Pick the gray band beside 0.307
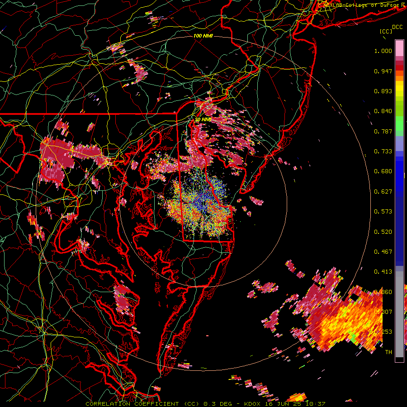The width and height of the screenshot is (407, 407). [399, 314]
